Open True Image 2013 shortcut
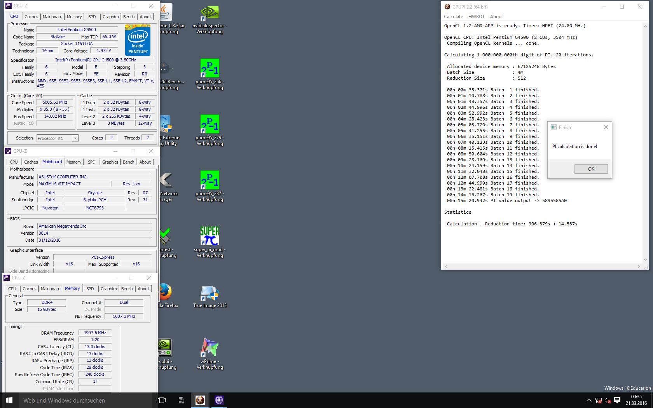The height and width of the screenshot is (408, 653). pyautogui.click(x=210, y=297)
